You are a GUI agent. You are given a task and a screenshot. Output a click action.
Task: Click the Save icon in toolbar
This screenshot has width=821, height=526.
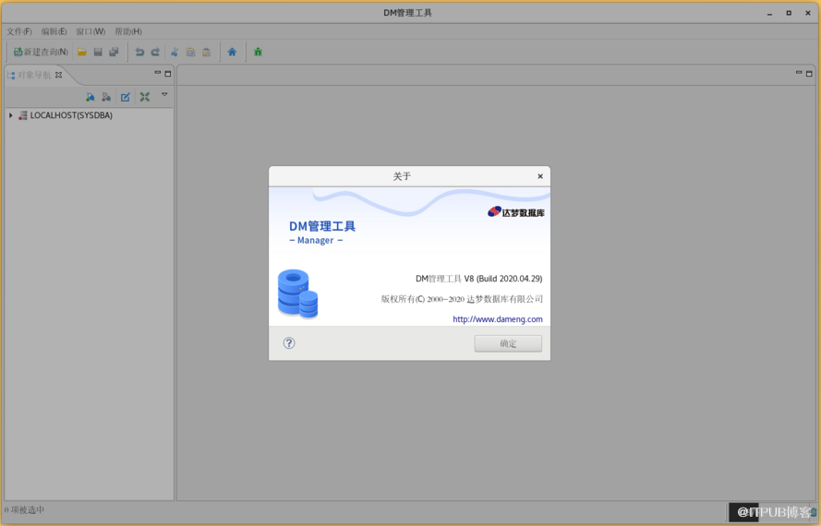98,53
